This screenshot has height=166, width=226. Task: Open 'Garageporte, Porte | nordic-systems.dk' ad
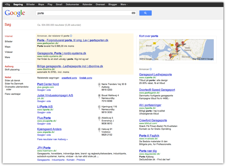pos(61,53)
